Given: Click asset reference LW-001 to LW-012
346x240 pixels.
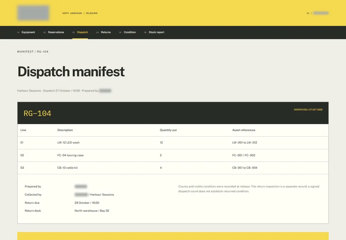Looking at the screenshot, I should coord(244,142).
